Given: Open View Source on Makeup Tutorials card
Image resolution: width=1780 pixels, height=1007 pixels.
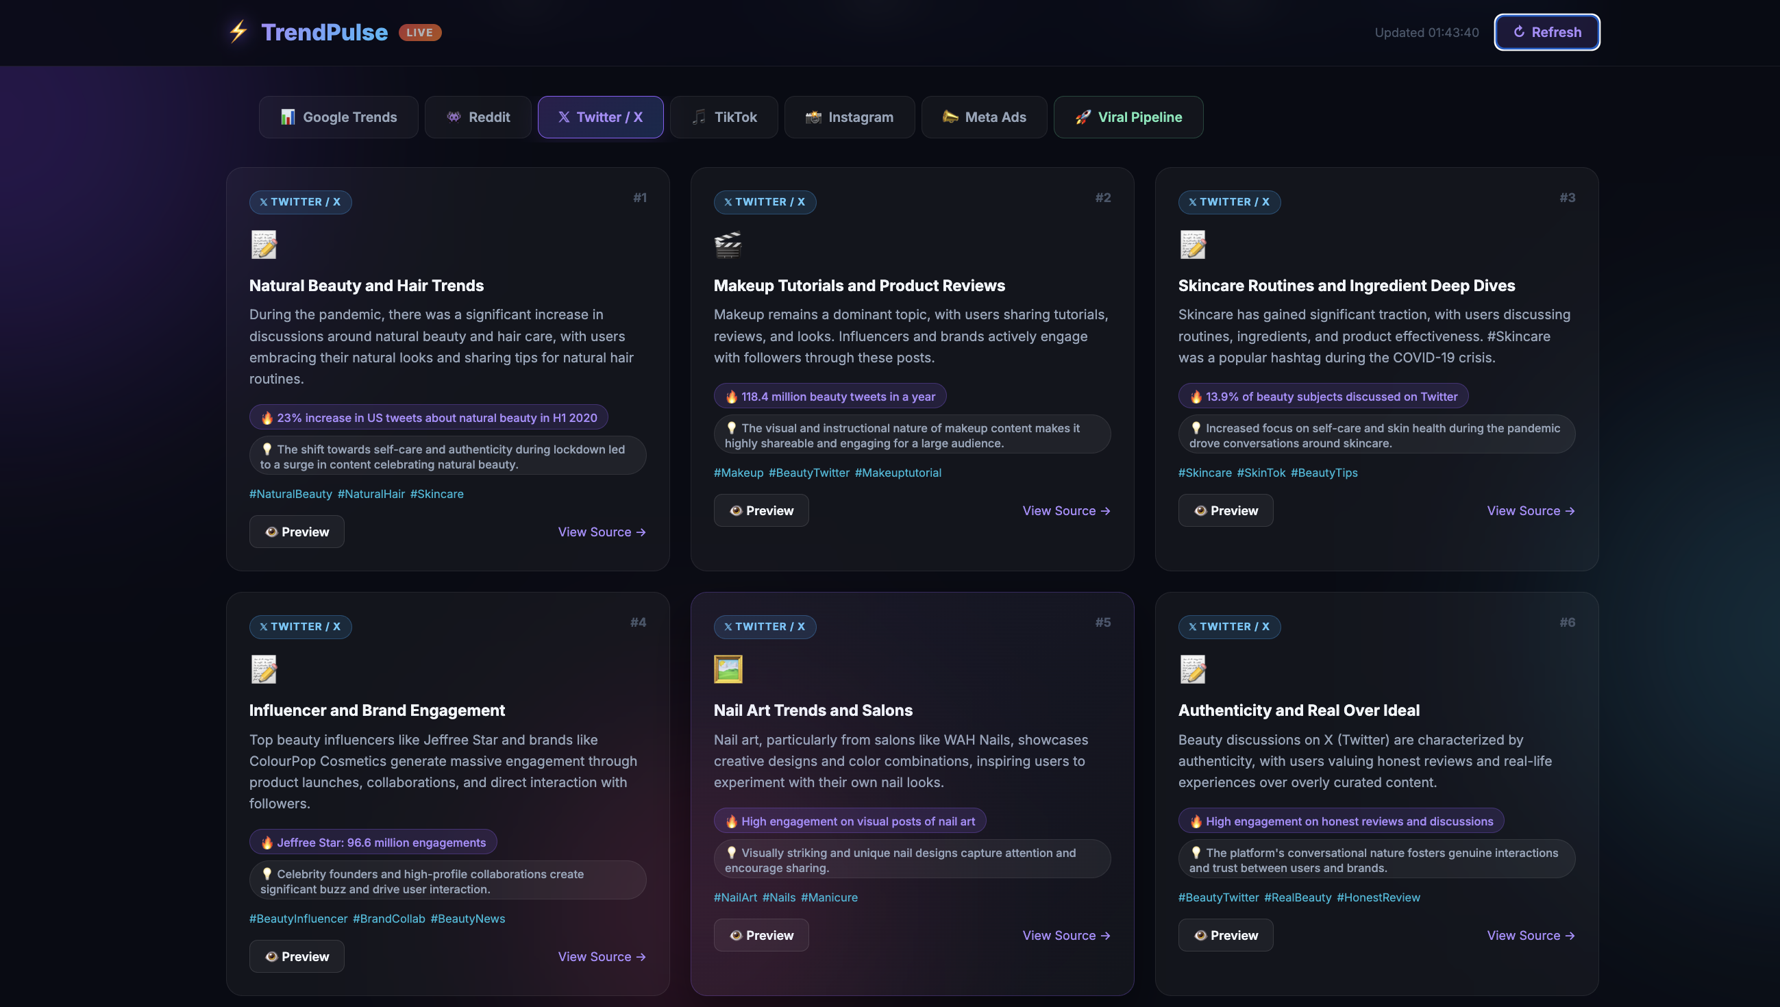Looking at the screenshot, I should [1065, 510].
